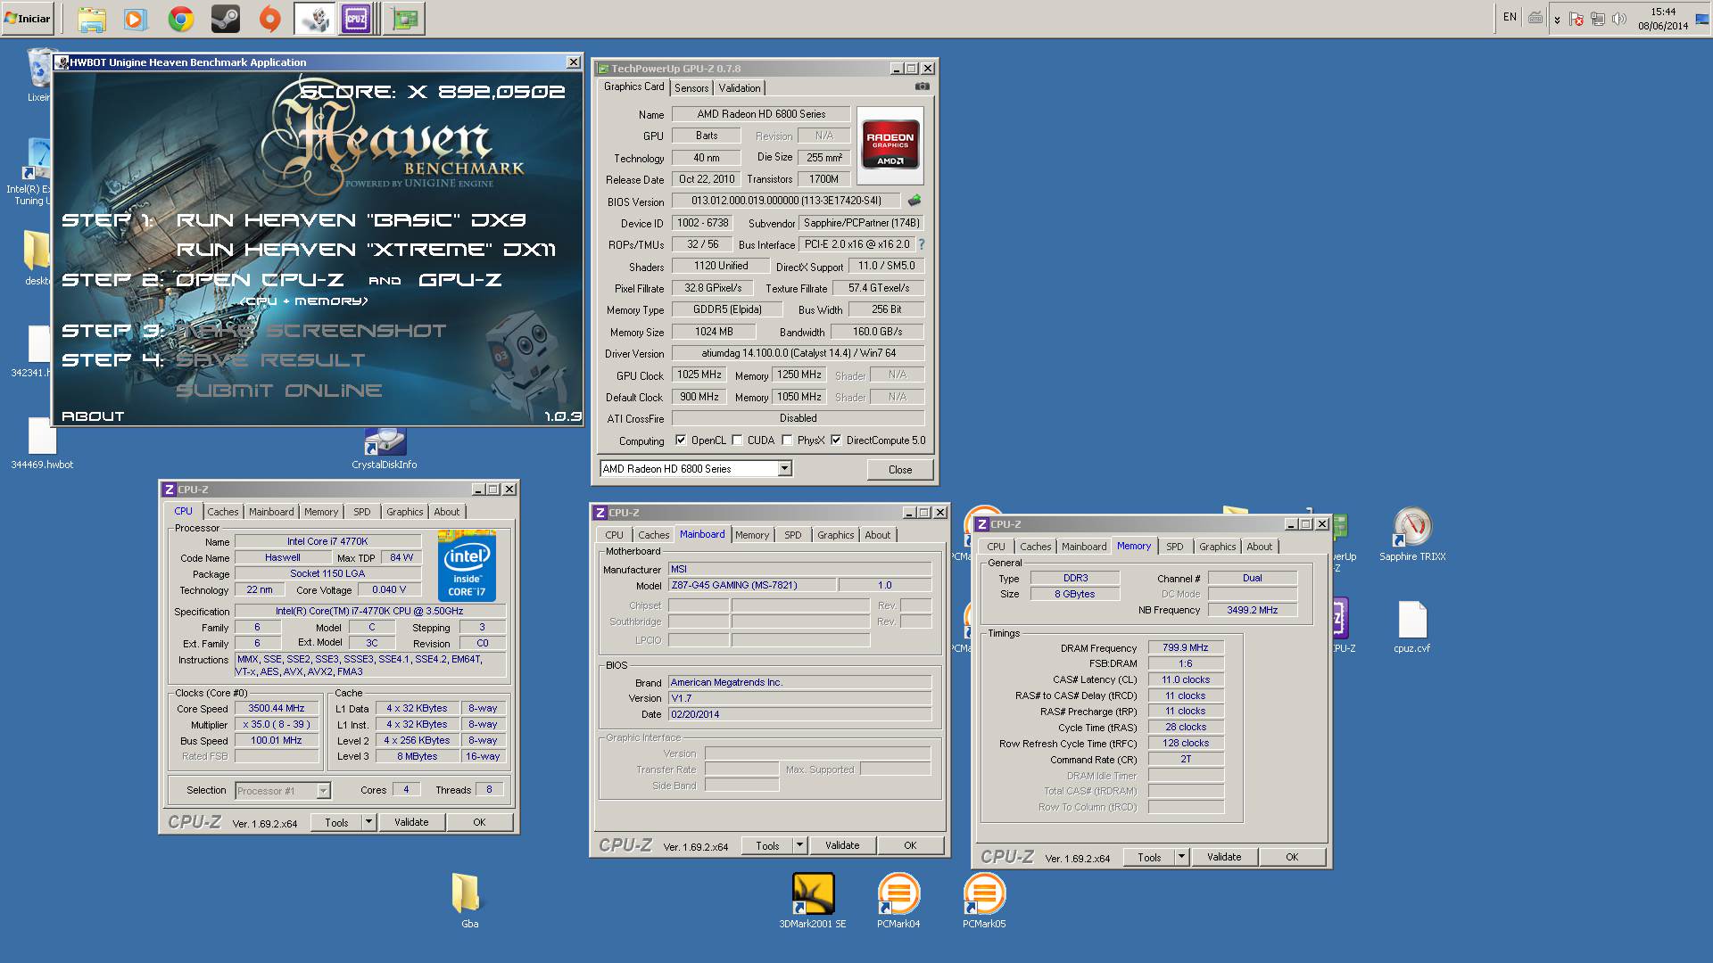The height and width of the screenshot is (963, 1713).
Task: Switch to the Validation tab in GPU-Z
Action: (x=740, y=88)
